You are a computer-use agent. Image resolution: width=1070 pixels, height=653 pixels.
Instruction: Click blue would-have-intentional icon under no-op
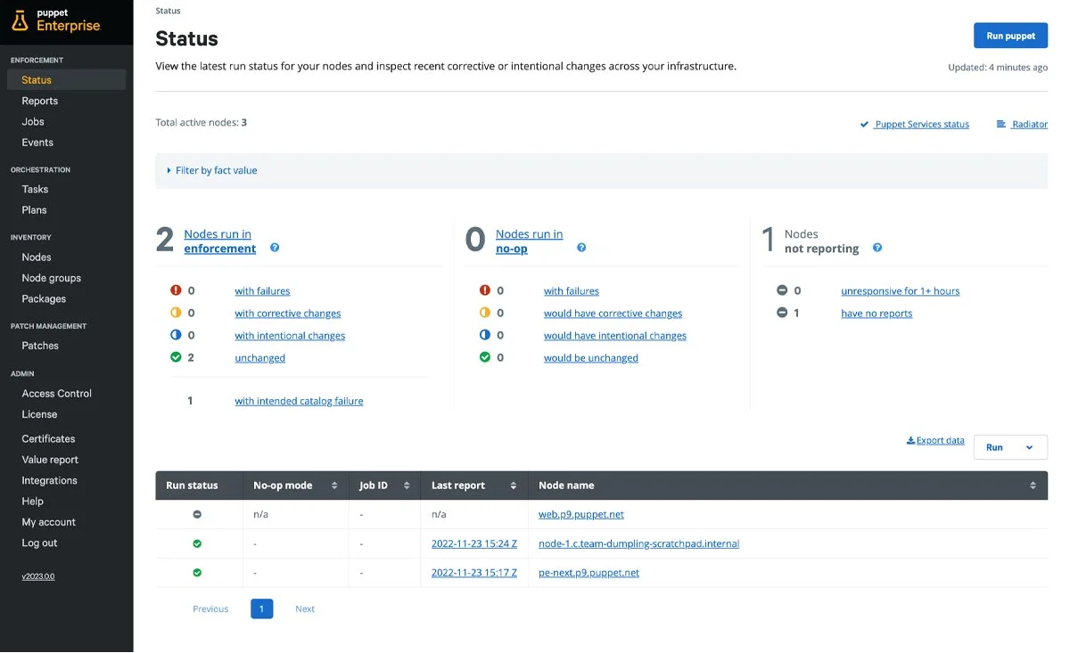(x=485, y=335)
